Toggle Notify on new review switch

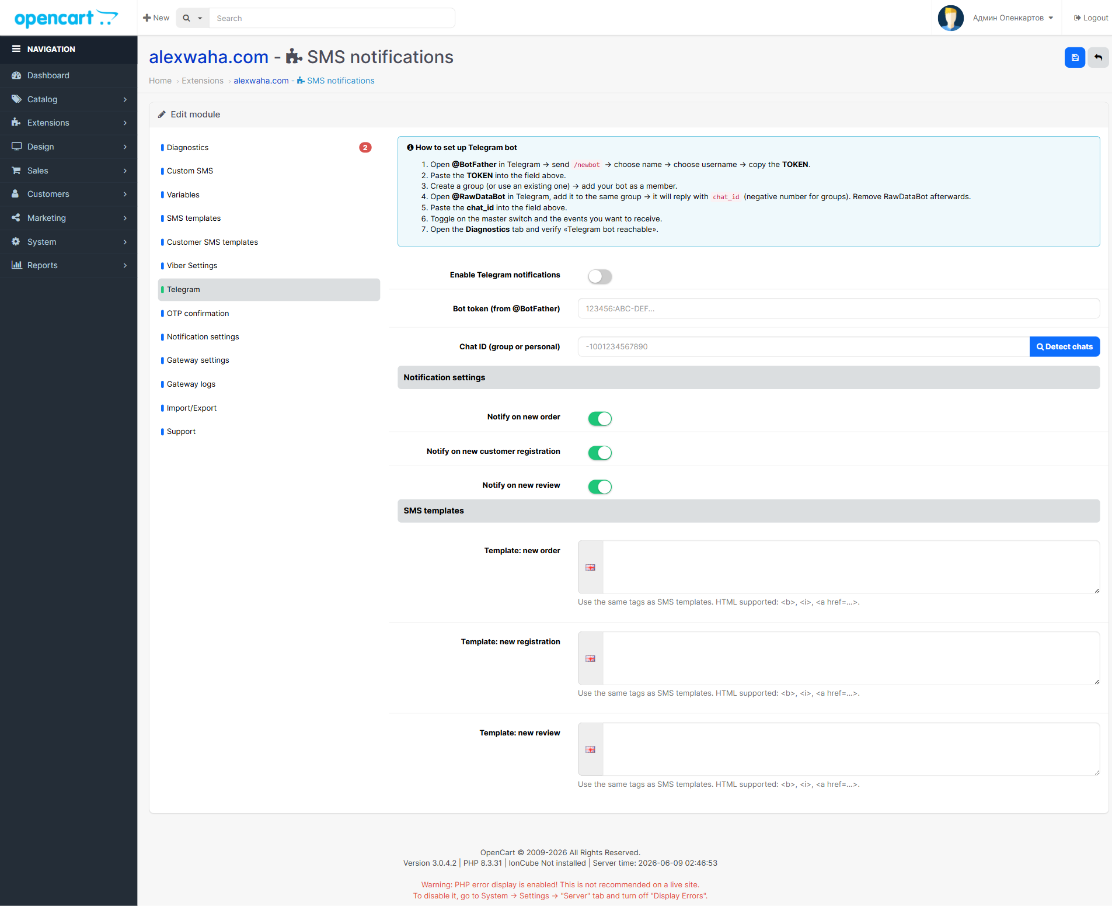[x=599, y=487]
